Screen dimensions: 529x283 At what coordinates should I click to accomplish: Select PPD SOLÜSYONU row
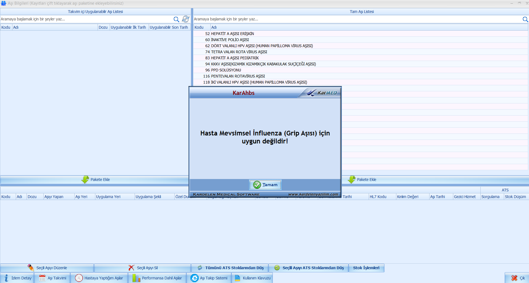pyautogui.click(x=226, y=70)
